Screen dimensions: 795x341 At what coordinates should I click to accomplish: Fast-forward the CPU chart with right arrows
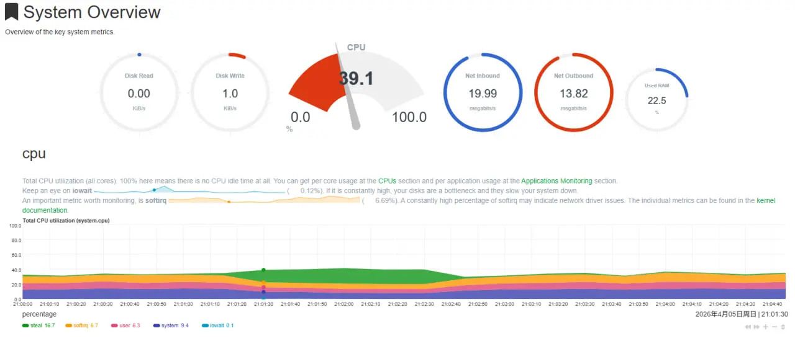pos(757,327)
